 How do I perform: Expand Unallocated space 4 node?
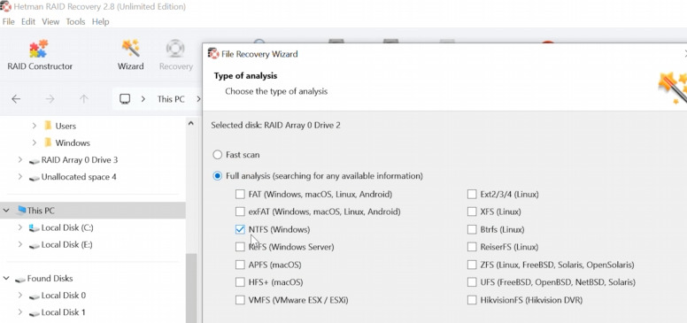pyautogui.click(x=20, y=177)
